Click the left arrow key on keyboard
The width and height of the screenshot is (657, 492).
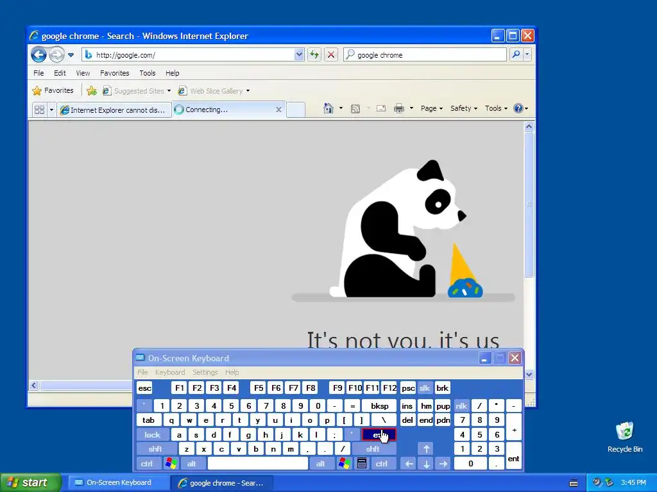pyautogui.click(x=409, y=464)
